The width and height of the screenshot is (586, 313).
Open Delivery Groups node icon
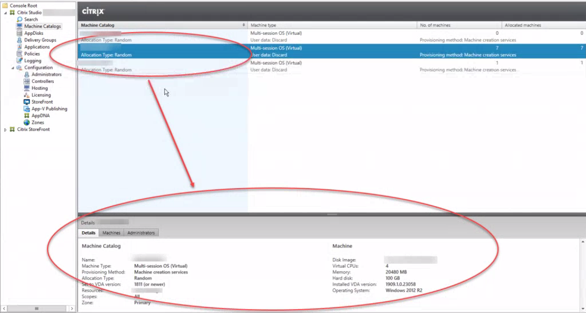[x=20, y=40]
